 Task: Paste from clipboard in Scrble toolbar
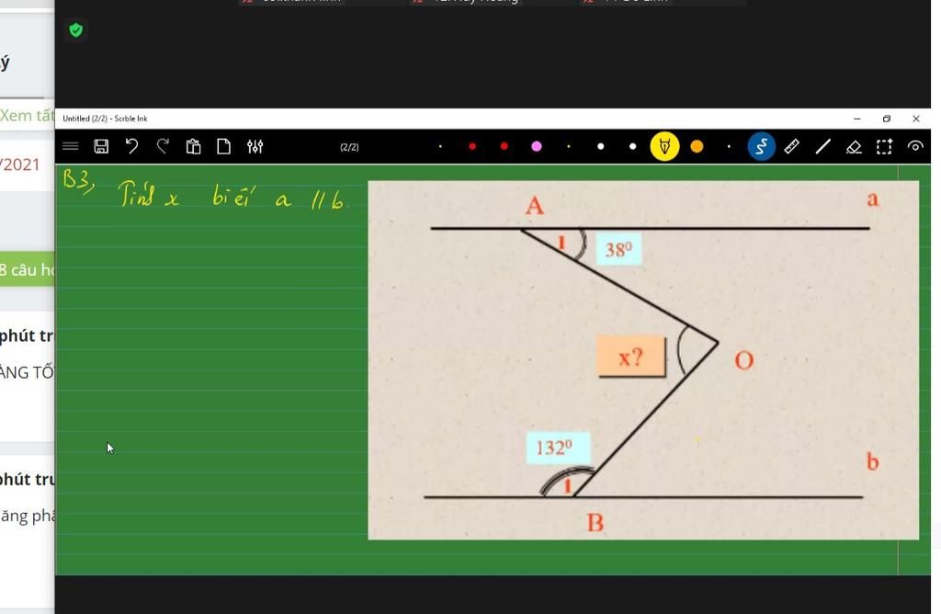click(x=193, y=146)
